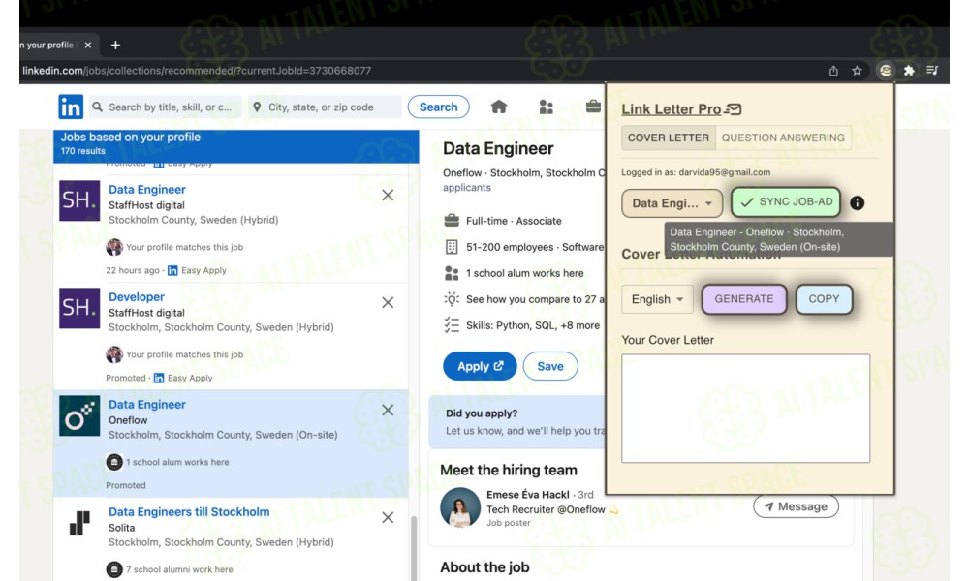Click the LinkedIn Search button
Viewport: 969px width, 581px height.
tap(438, 107)
